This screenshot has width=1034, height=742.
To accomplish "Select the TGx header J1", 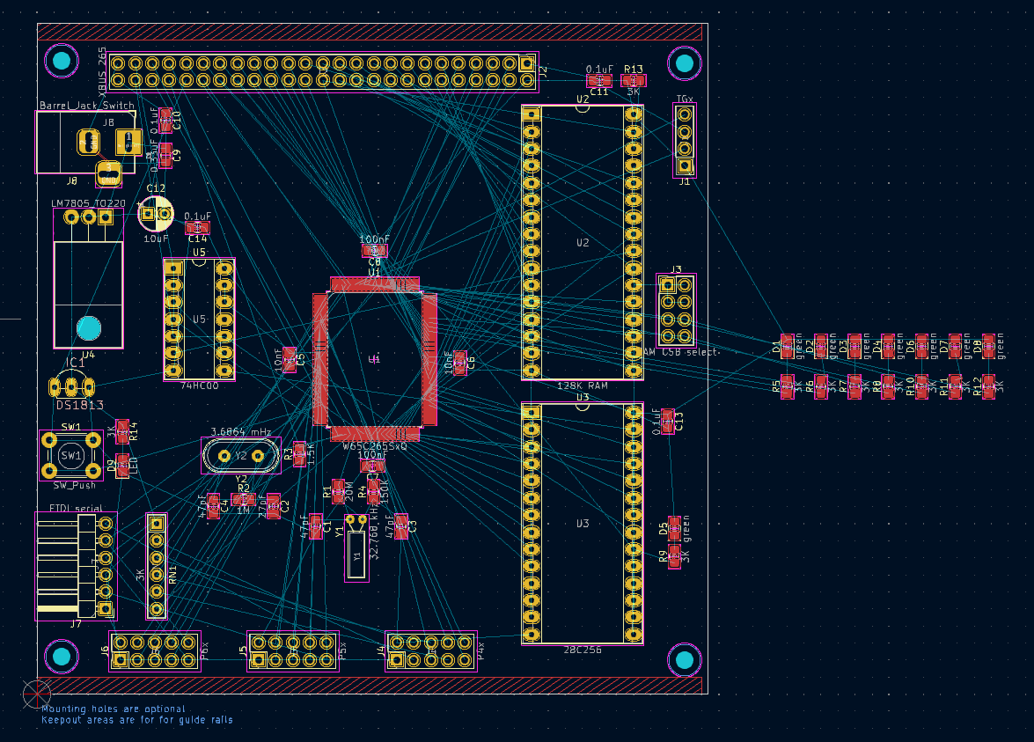I will [x=685, y=139].
